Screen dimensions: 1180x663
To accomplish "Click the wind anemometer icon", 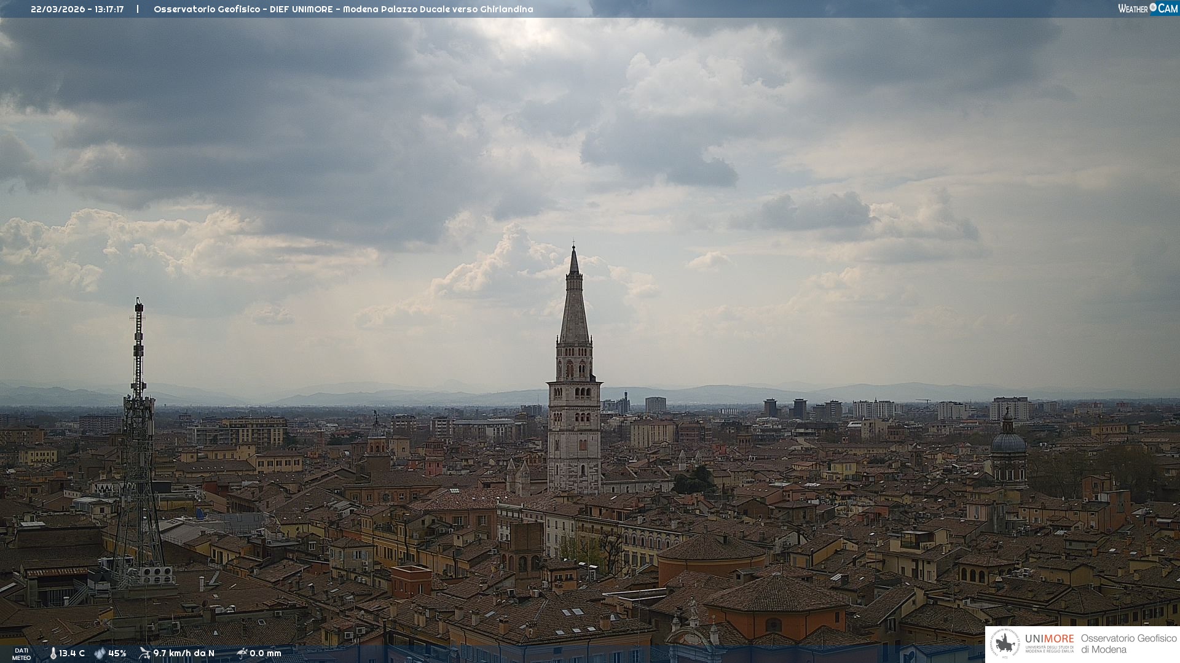I will pos(144,653).
